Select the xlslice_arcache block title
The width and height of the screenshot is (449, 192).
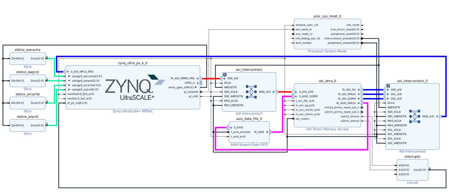pos(27,94)
